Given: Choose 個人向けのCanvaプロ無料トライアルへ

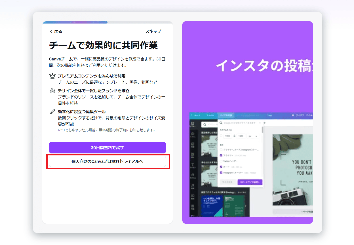Looking at the screenshot, I should pos(107,161).
